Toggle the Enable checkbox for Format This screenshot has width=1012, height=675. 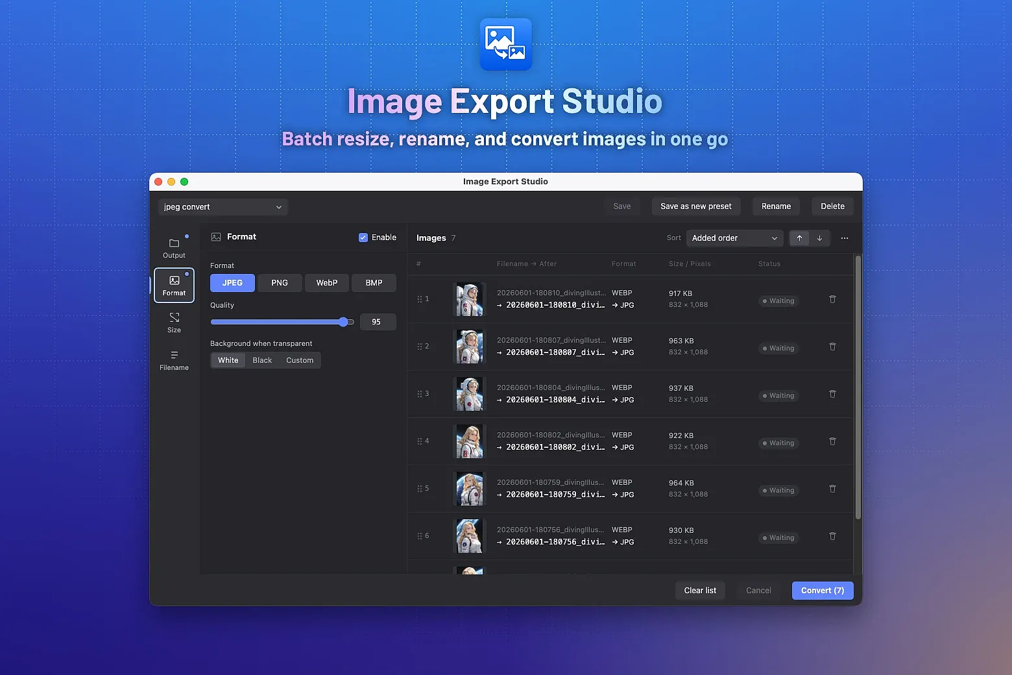coord(363,238)
